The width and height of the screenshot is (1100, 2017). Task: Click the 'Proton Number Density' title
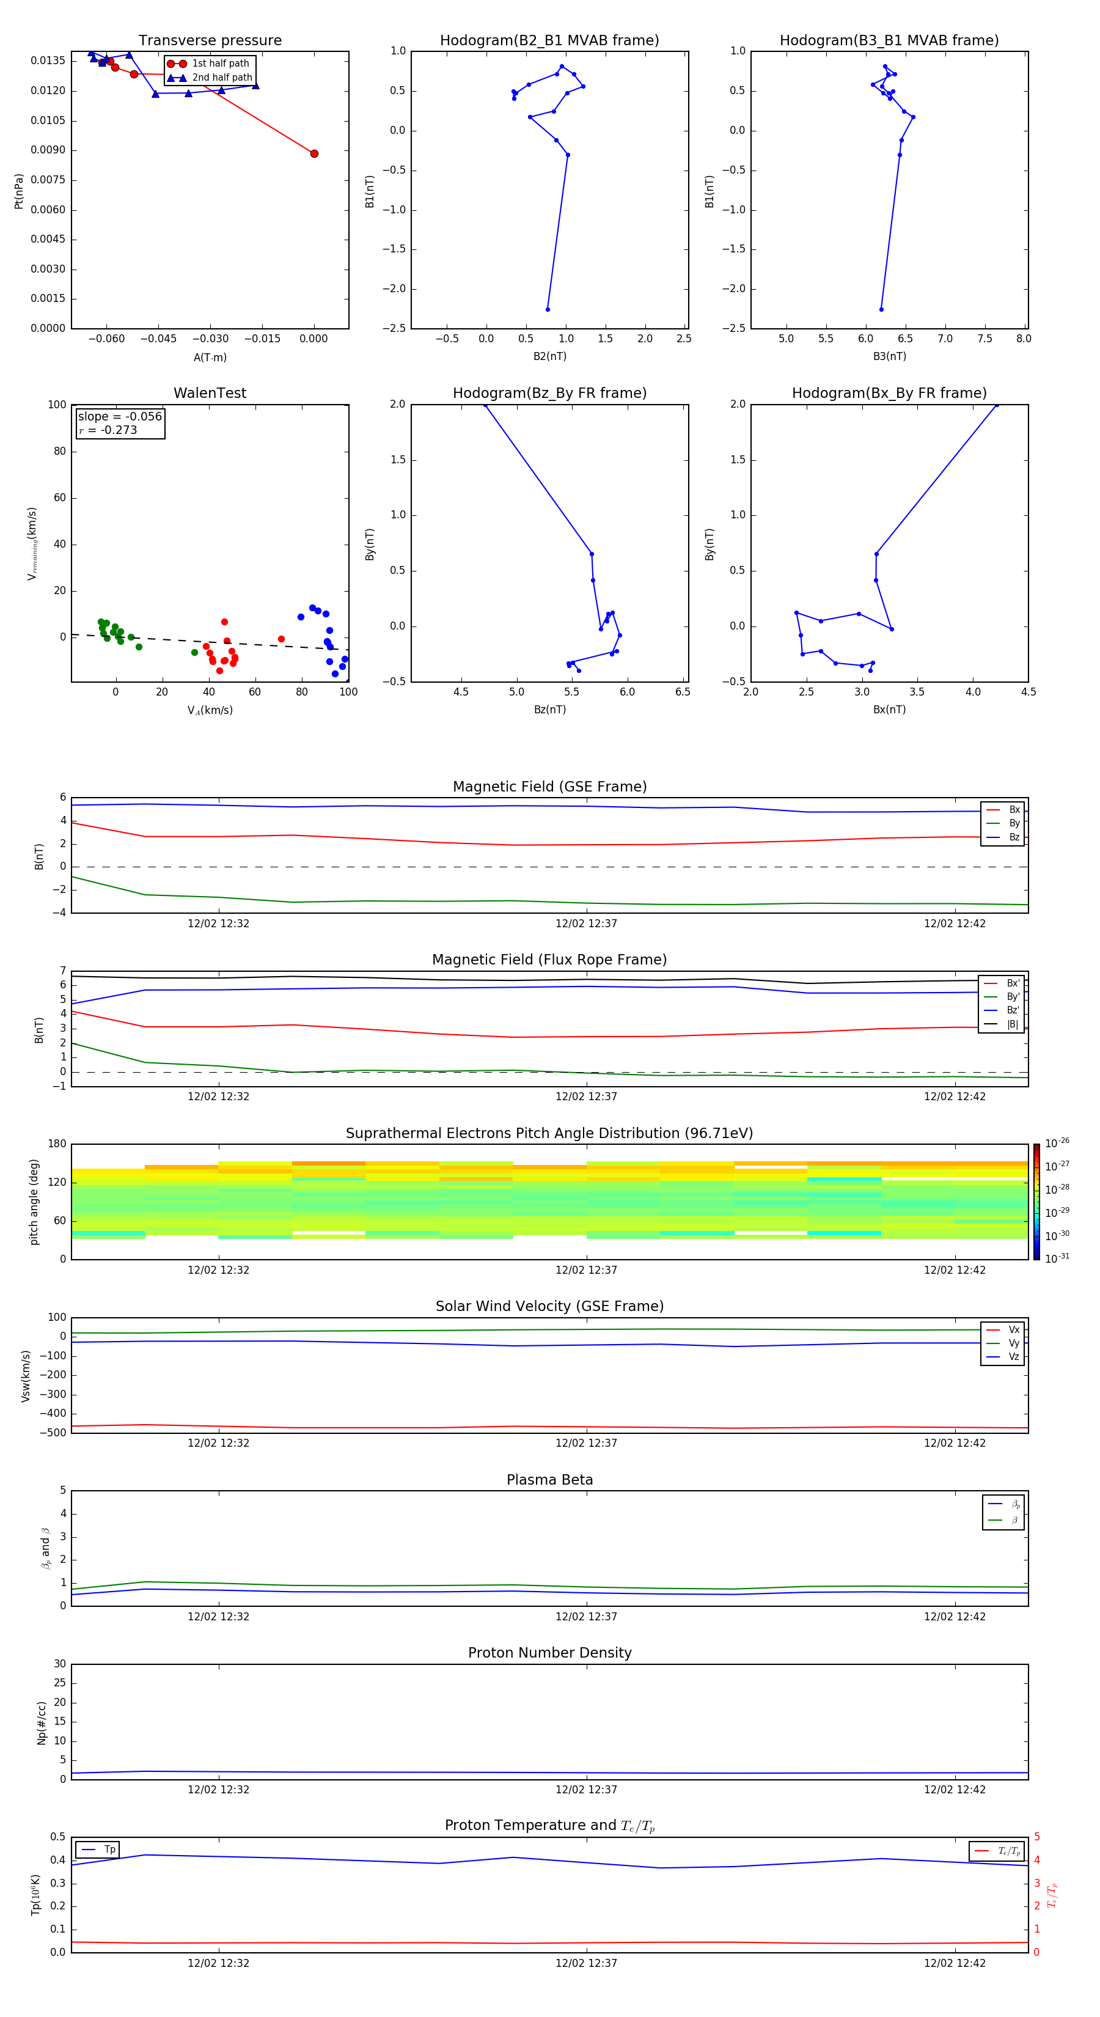tap(549, 1653)
